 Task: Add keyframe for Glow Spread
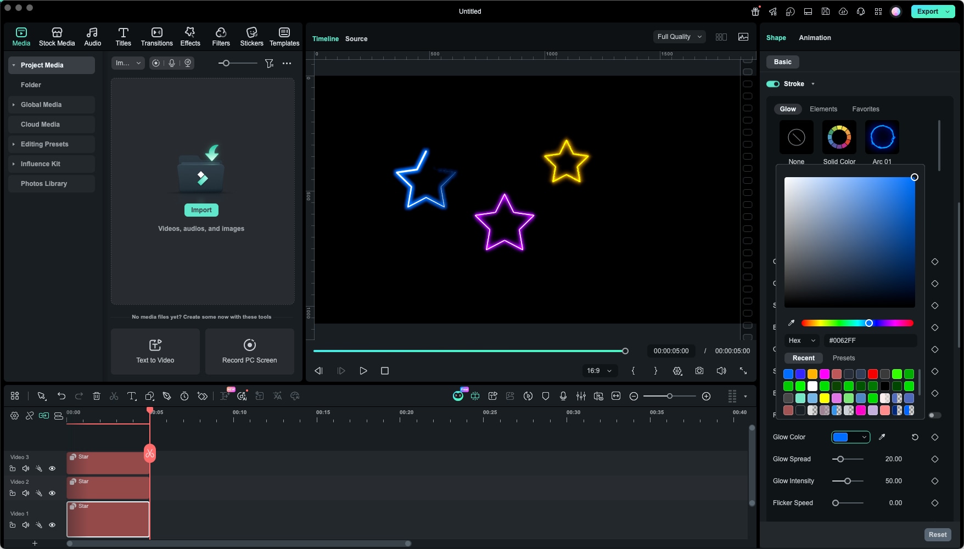point(934,459)
